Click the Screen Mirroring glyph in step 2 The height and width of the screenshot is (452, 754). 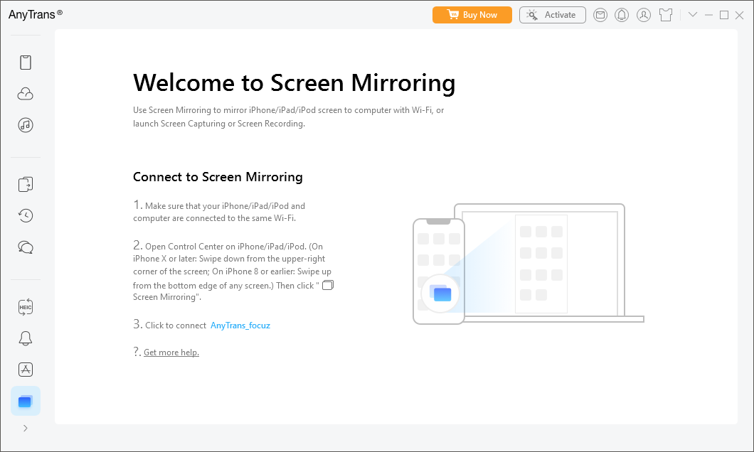tap(328, 285)
